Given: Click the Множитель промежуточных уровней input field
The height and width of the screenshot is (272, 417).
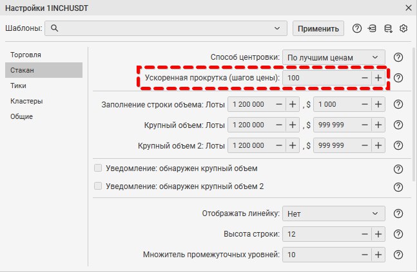Looking at the screenshot, I should pyautogui.click(x=319, y=255).
